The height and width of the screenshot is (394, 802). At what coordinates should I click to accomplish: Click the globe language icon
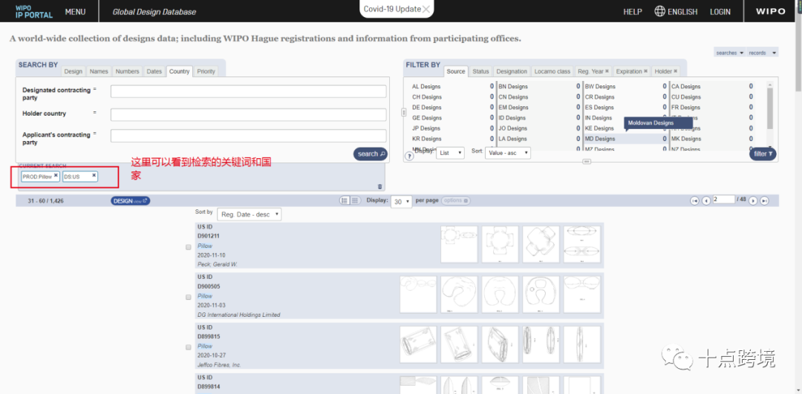[660, 11]
